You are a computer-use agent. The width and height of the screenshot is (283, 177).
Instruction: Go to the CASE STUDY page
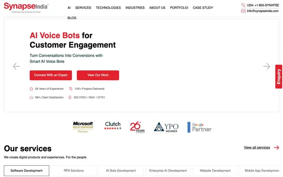click(203, 8)
